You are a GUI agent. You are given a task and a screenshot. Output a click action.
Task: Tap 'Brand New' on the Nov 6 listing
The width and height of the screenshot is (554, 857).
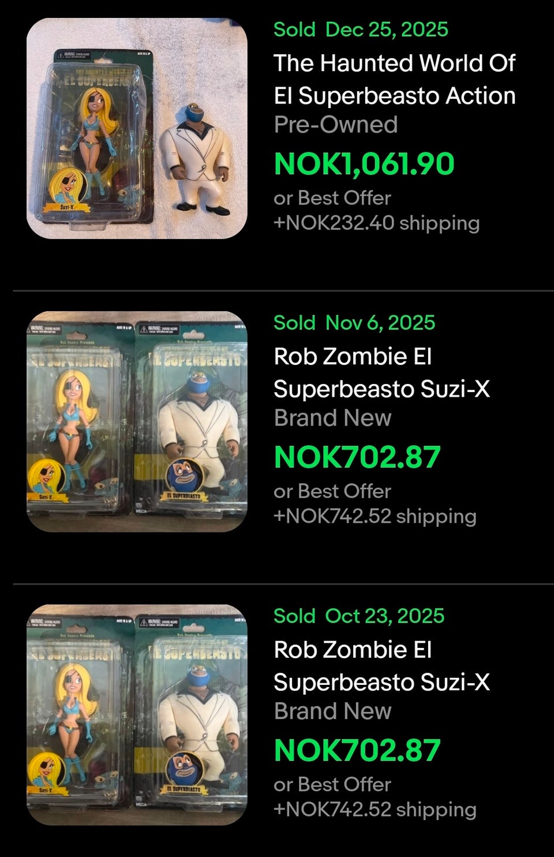pyautogui.click(x=332, y=418)
